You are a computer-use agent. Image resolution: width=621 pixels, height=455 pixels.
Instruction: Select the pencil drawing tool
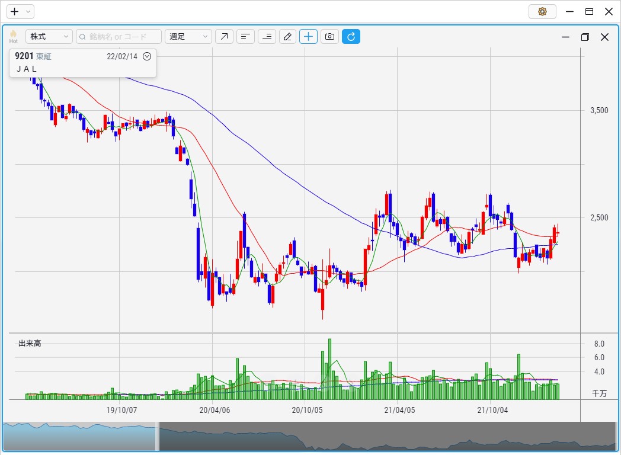pyautogui.click(x=287, y=37)
